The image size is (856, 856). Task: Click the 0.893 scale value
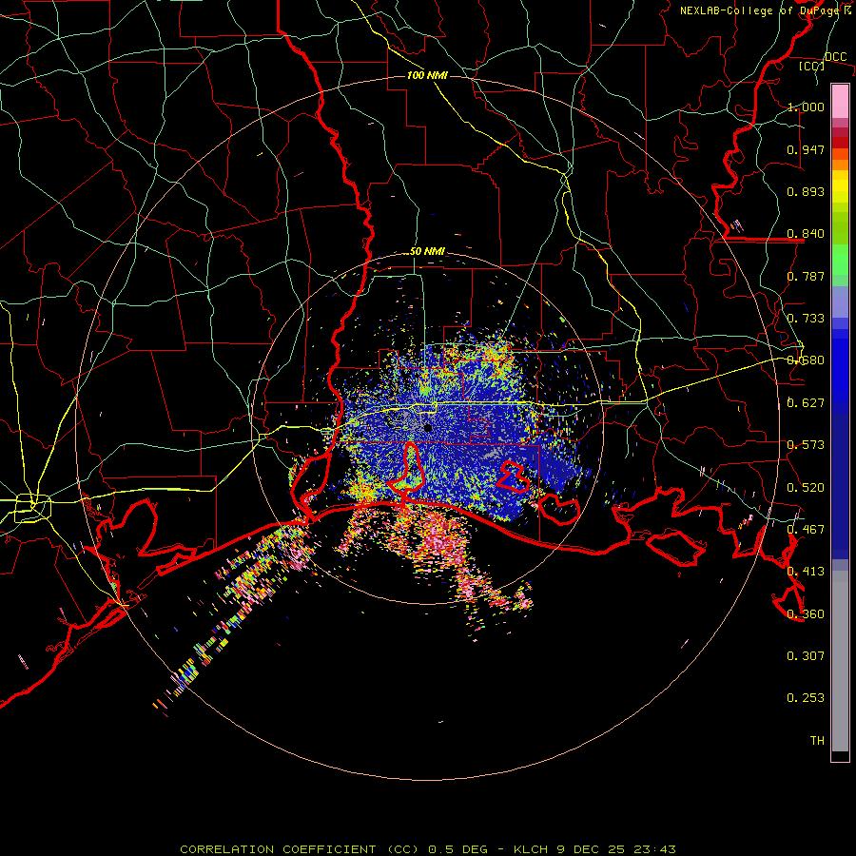pyautogui.click(x=806, y=191)
